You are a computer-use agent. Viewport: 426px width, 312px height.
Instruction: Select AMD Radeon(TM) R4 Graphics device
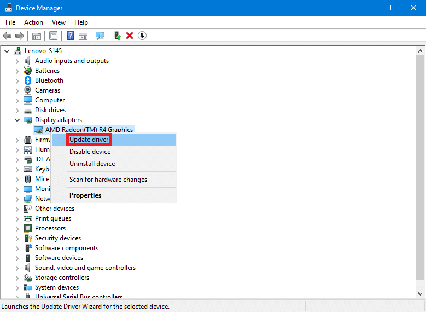[x=89, y=130]
